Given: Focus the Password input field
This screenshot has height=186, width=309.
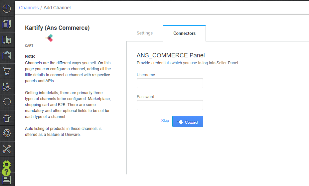Looking at the screenshot, I should (x=170, y=105).
